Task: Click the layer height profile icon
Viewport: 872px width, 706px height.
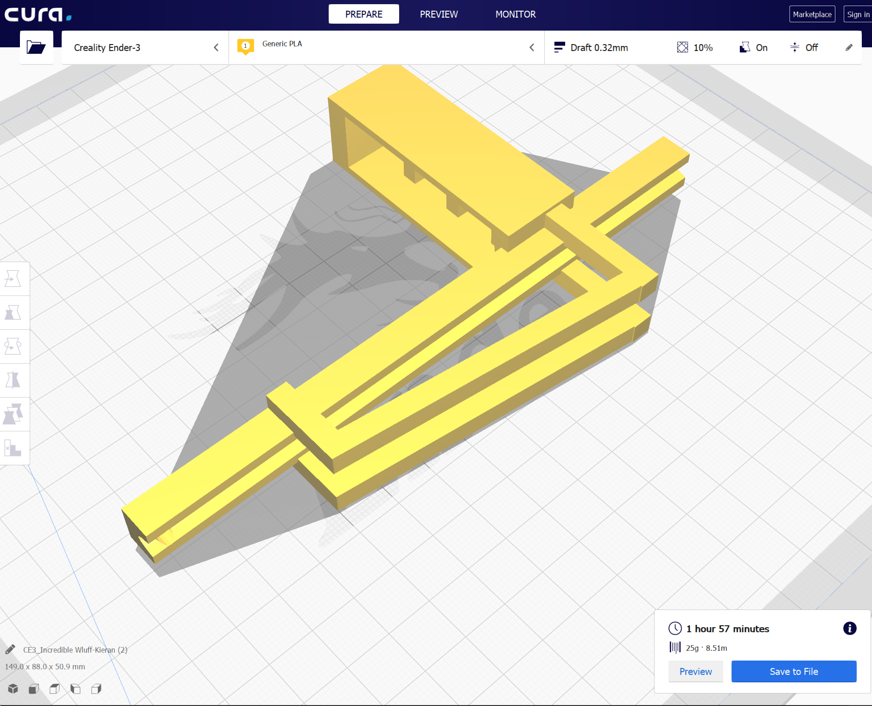Action: 560,47
